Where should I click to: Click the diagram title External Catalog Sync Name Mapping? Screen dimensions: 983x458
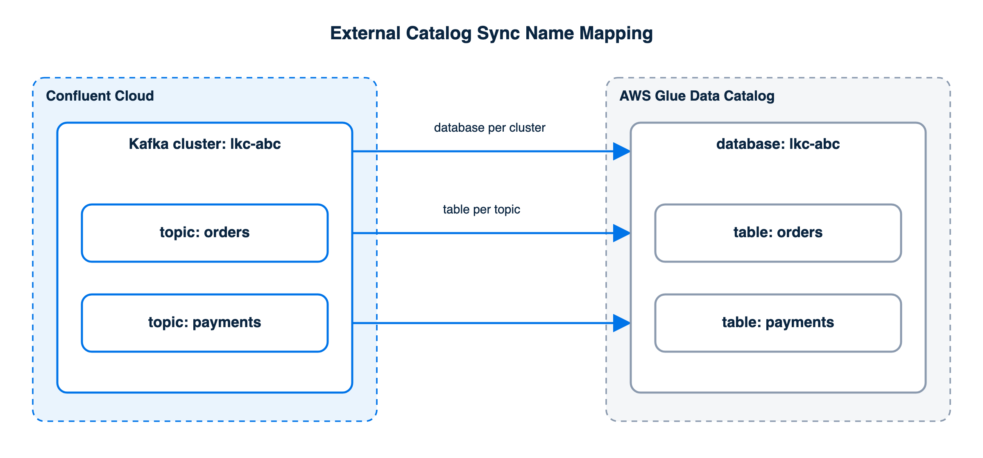491,34
